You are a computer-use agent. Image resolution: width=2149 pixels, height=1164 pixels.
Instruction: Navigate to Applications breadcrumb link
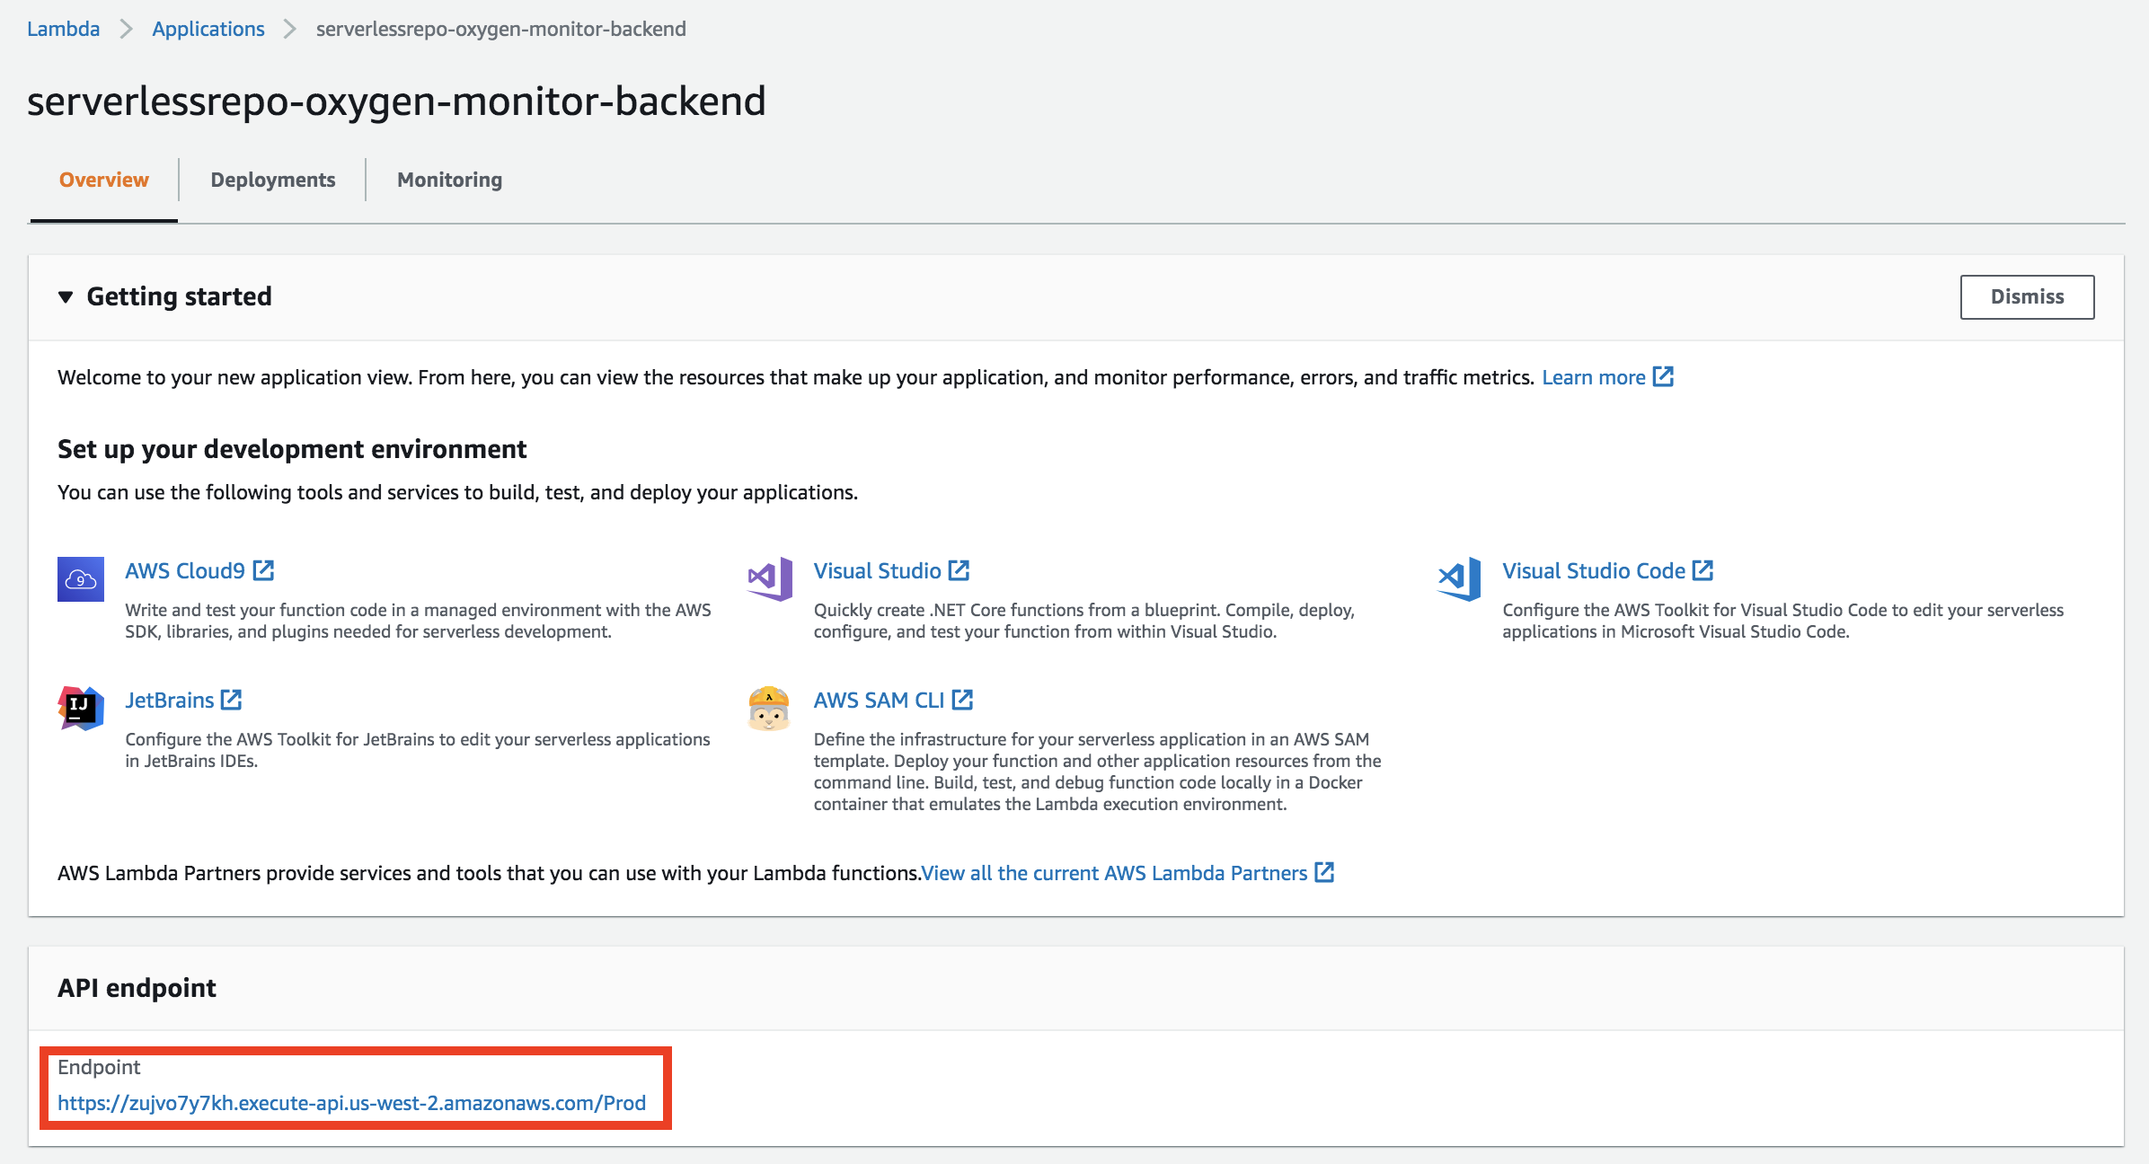[x=208, y=29]
